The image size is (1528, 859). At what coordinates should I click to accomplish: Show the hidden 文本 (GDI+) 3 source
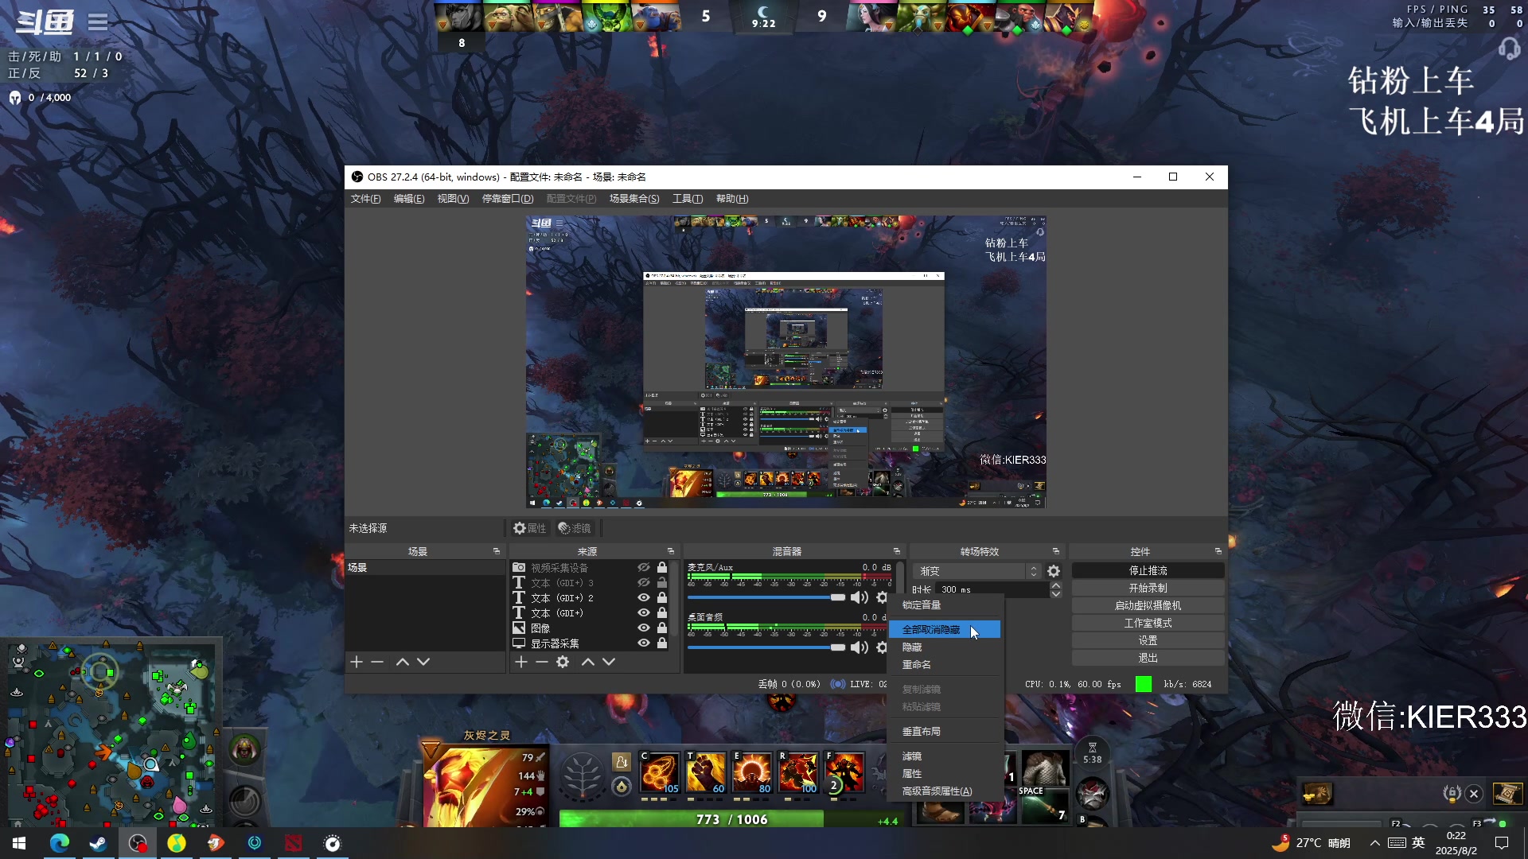coord(644,582)
